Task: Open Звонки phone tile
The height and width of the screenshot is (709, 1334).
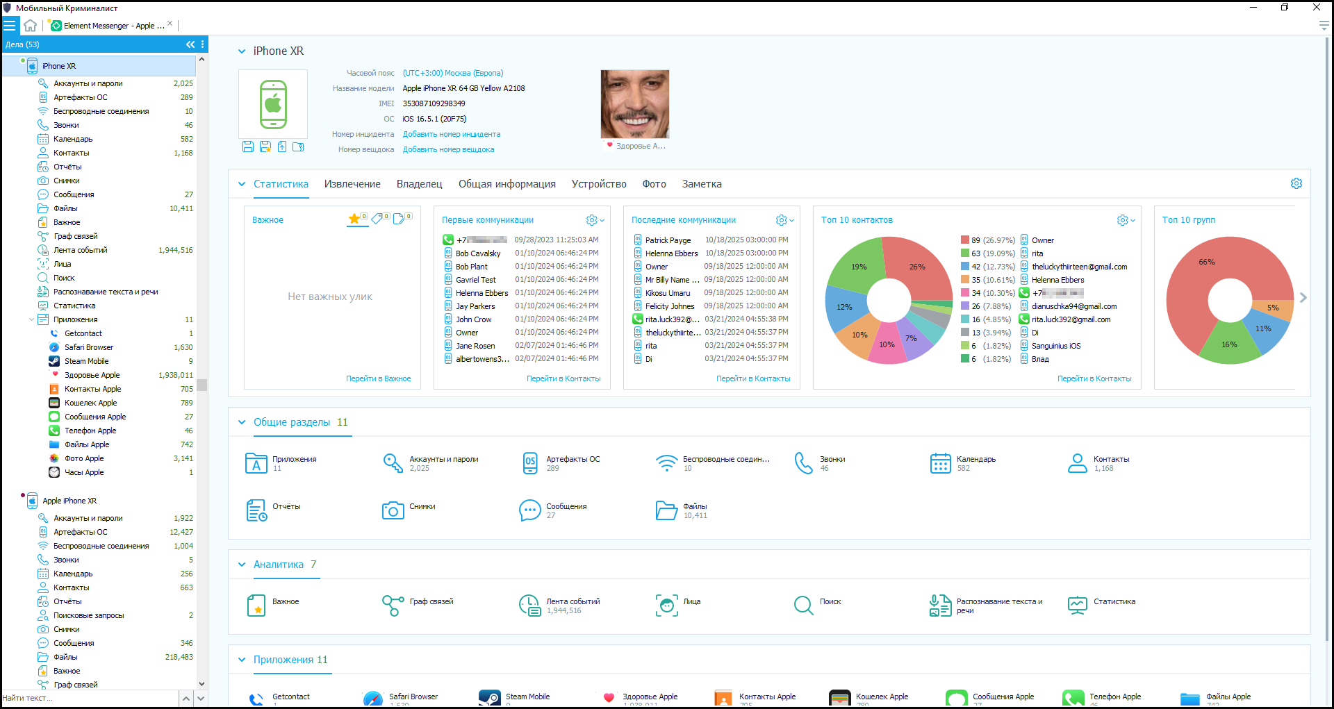Action: tap(803, 463)
